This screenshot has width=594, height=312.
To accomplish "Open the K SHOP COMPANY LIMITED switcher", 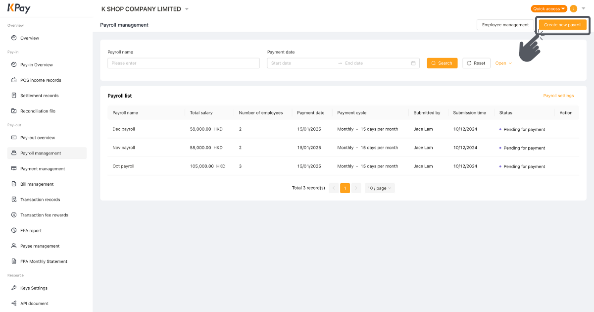I will [144, 8].
